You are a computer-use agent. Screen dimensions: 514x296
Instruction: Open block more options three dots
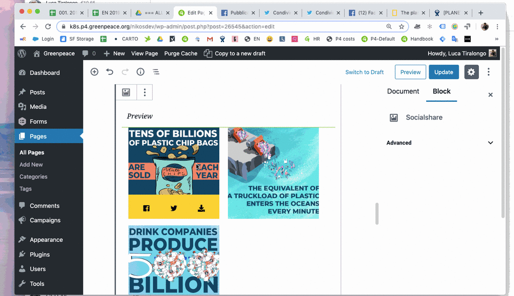coord(145,92)
